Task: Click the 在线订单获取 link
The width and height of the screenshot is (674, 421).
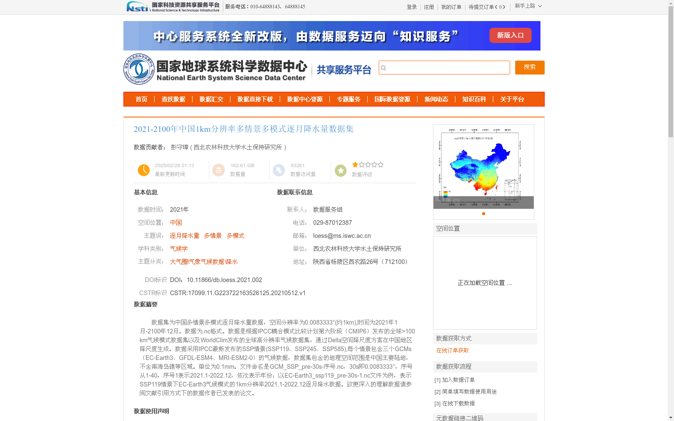Action: point(452,351)
